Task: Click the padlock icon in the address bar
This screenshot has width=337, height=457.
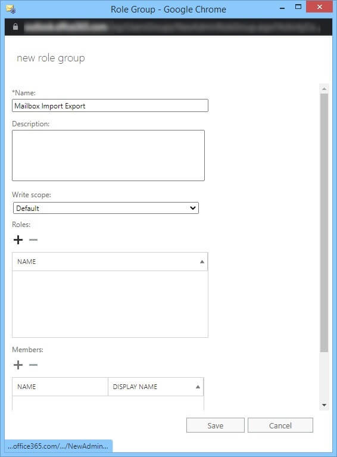Action: [15, 27]
